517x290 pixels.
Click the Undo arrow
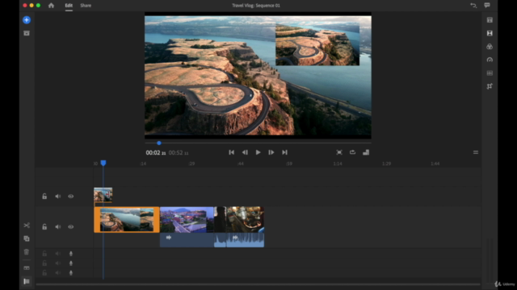[473, 6]
